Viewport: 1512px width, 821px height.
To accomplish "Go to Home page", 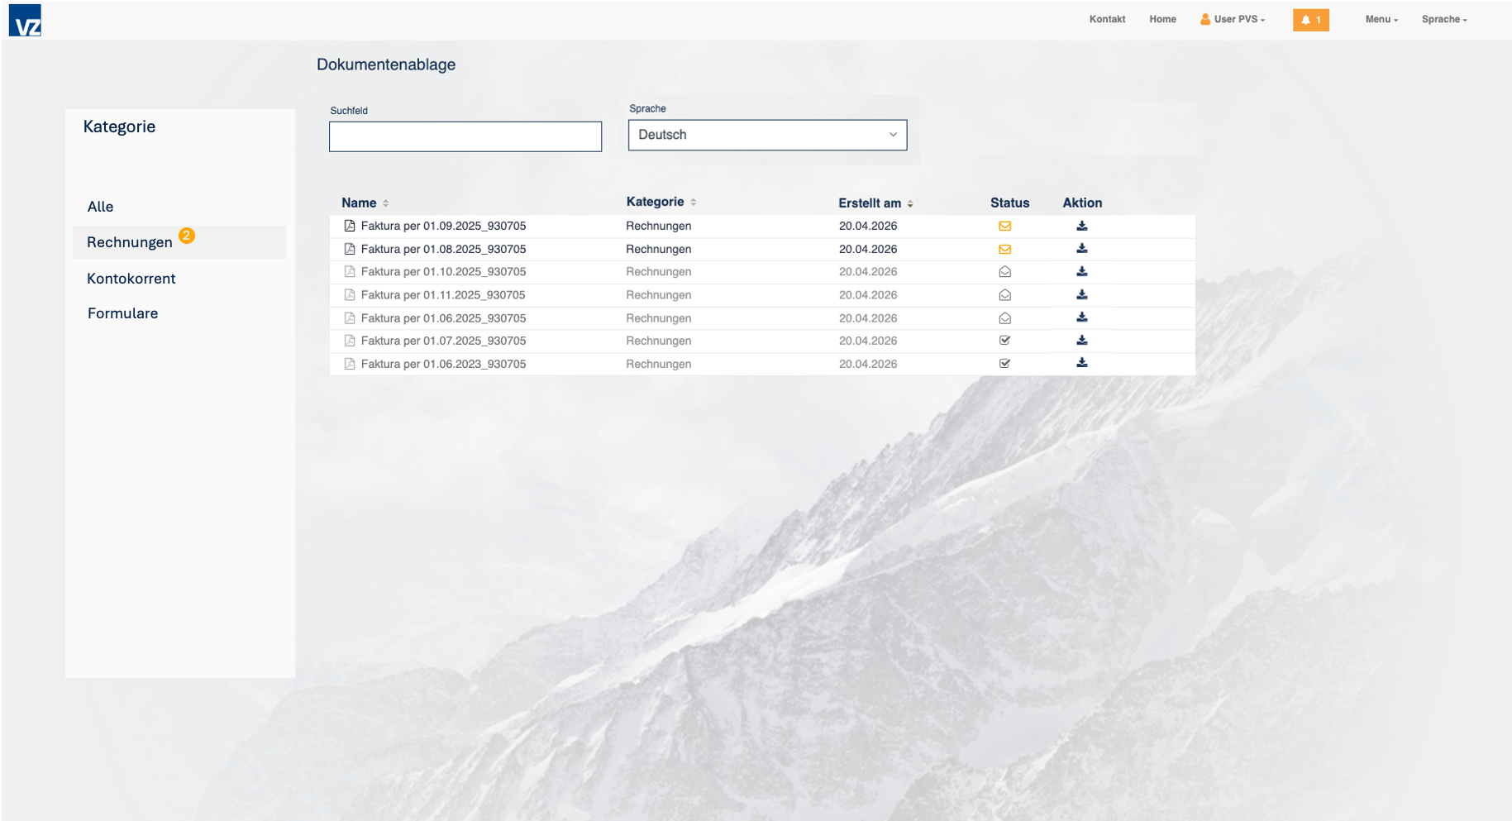I will (x=1162, y=19).
